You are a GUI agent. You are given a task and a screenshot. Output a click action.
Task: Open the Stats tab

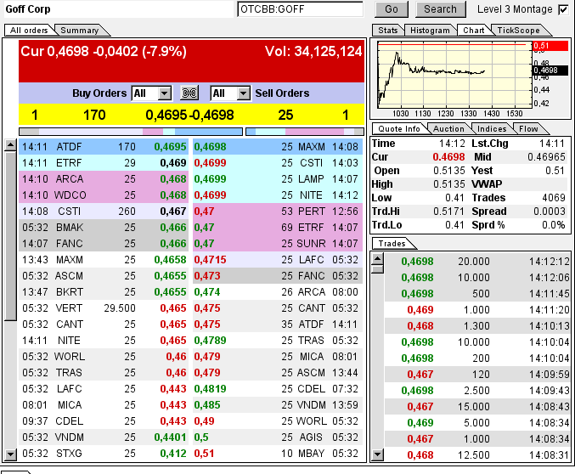387,30
